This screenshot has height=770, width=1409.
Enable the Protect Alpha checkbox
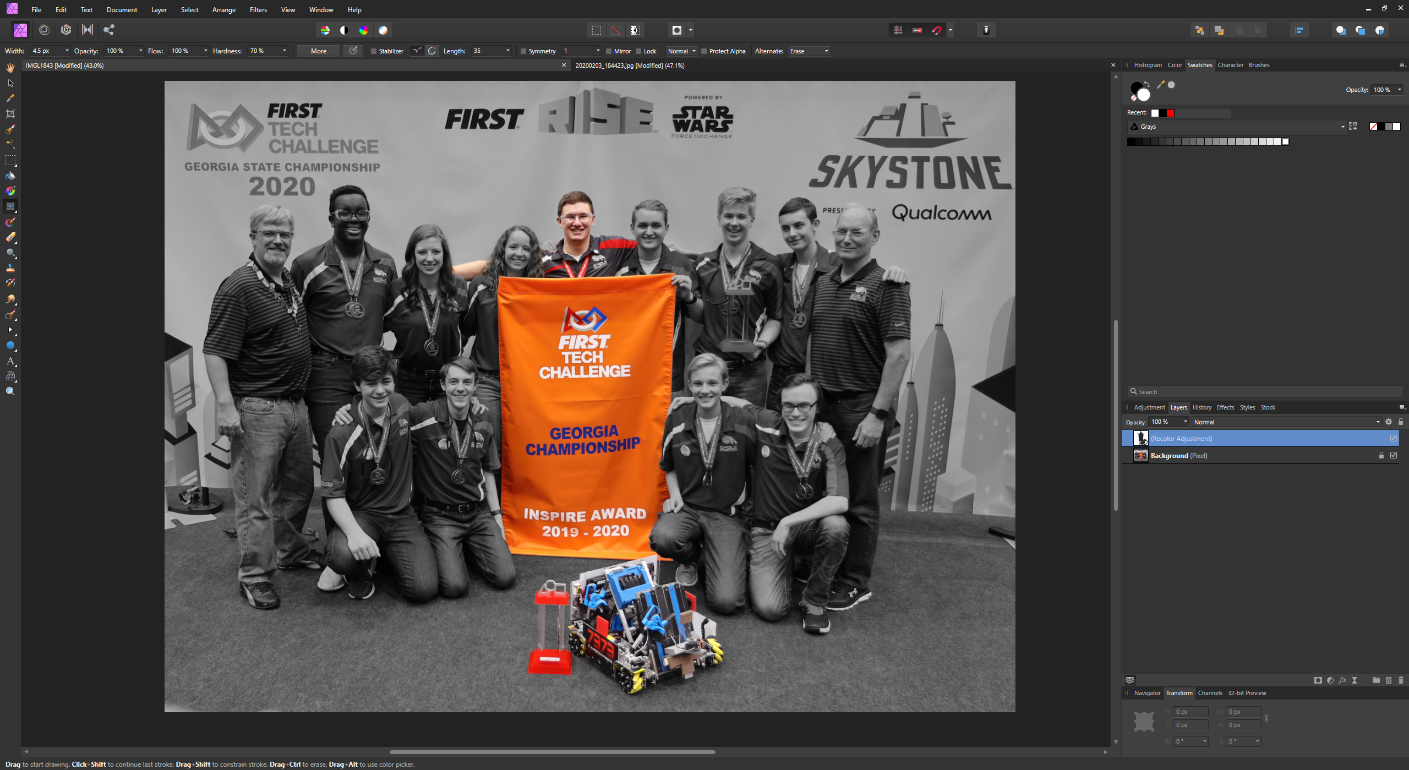(704, 51)
